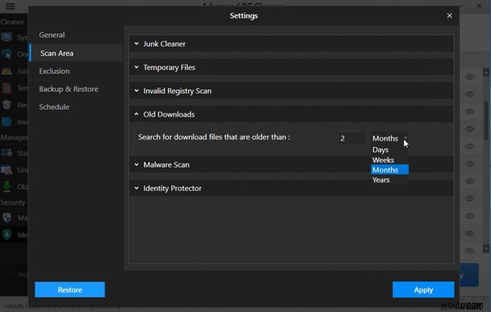Expand the Invalid Registry Scan section

[x=177, y=91]
